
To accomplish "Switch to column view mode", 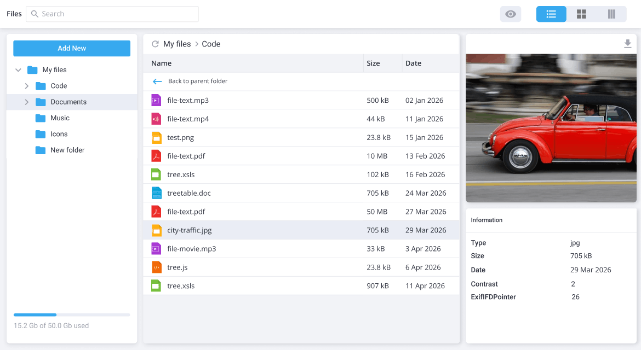I will pyautogui.click(x=611, y=14).
